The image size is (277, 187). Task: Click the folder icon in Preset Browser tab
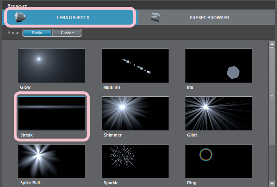[x=155, y=17]
